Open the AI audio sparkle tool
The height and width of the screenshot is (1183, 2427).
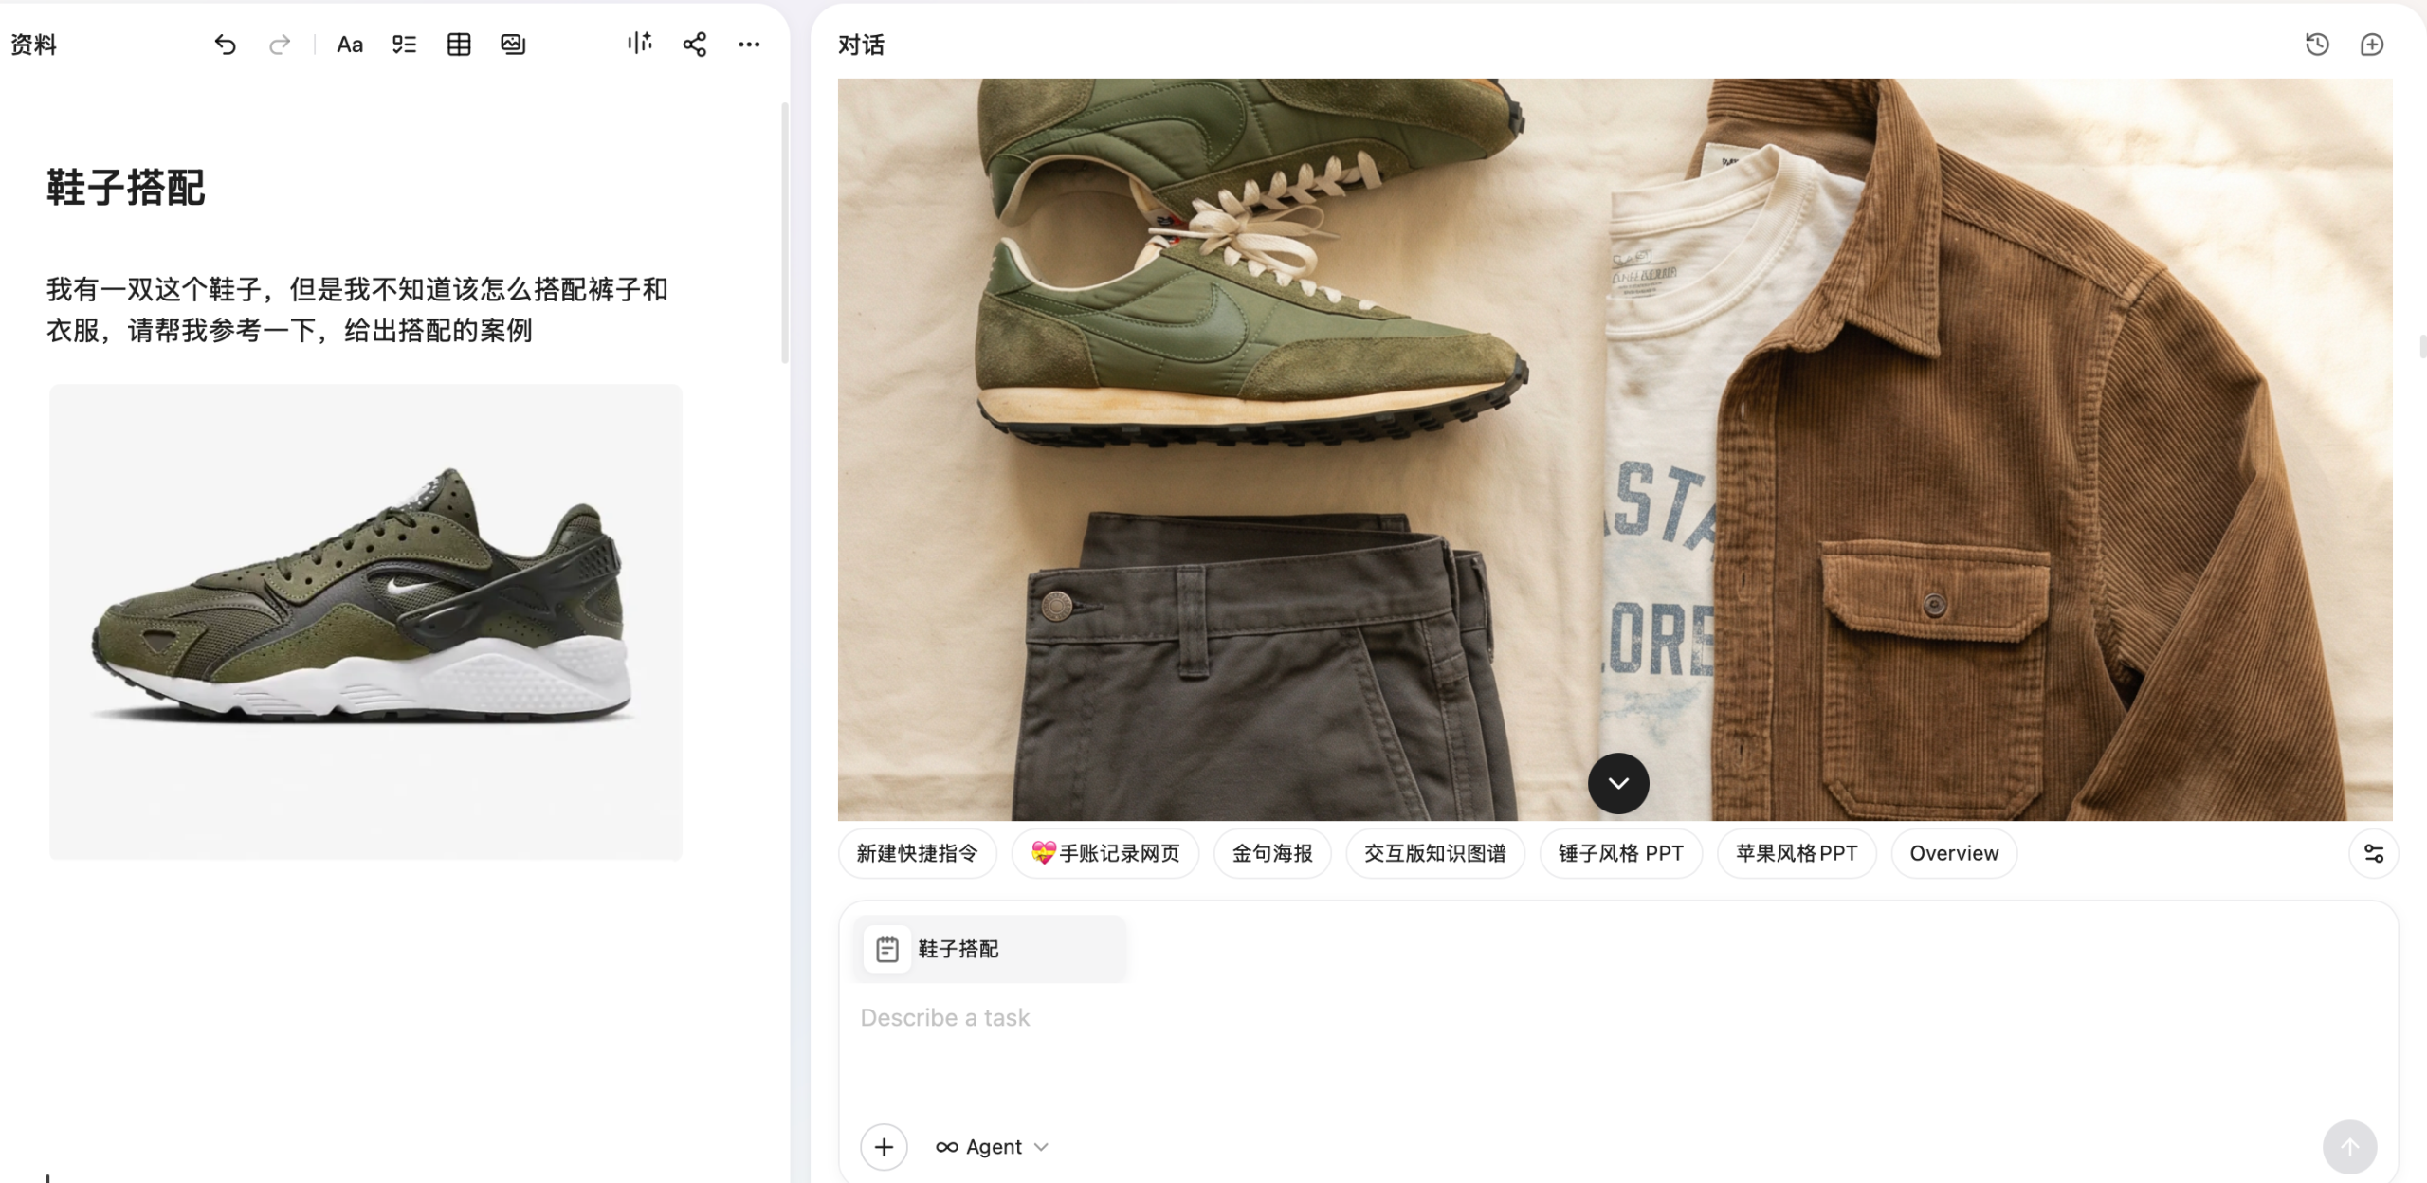tap(640, 44)
